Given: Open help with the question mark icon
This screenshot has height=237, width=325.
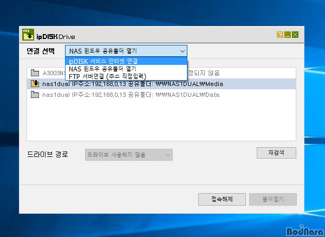Looking at the screenshot, I should click(x=279, y=35).
